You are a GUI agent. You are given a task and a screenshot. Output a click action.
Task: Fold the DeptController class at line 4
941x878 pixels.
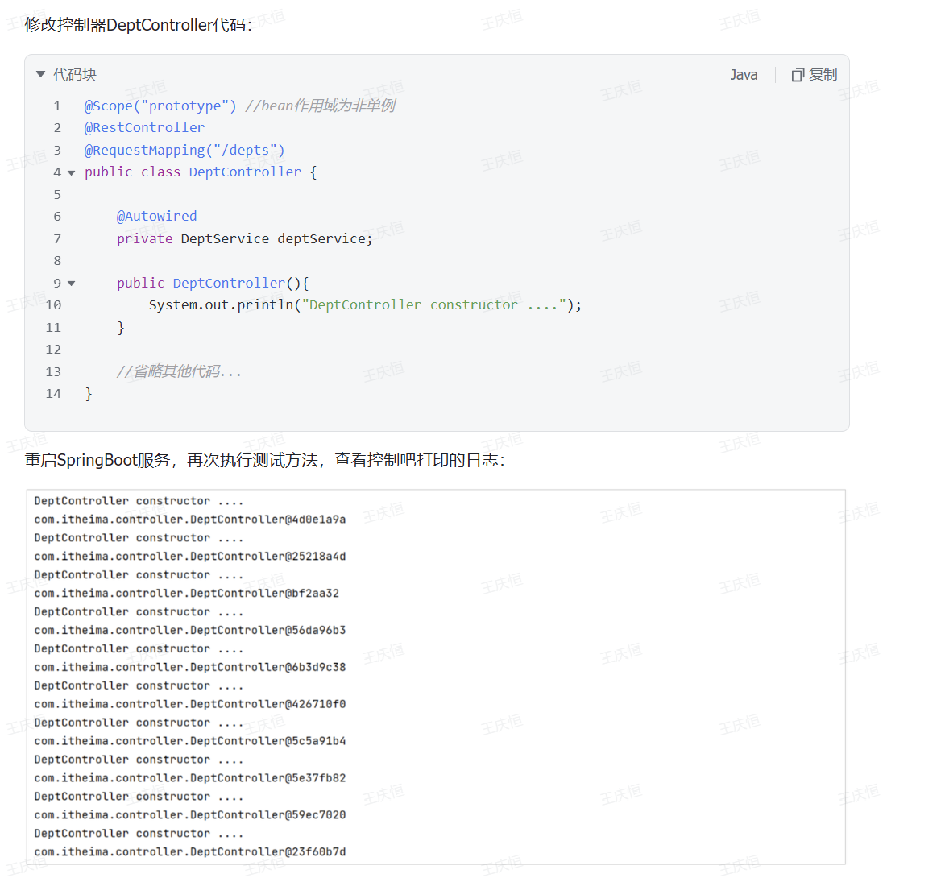click(72, 172)
